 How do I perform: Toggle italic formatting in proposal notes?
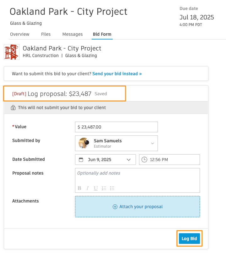(x=88, y=188)
